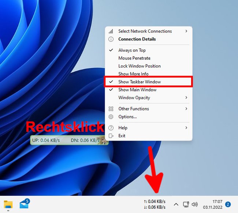Click the taskbar upload speed 0.04 KB/s
This screenshot has width=238, height=213.
tap(155, 201)
